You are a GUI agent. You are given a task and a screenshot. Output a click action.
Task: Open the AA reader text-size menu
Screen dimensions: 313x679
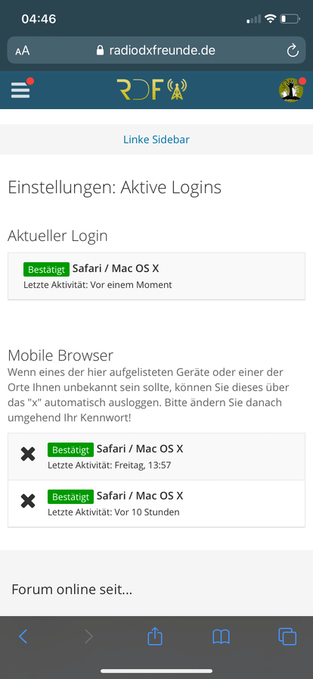pyautogui.click(x=23, y=51)
